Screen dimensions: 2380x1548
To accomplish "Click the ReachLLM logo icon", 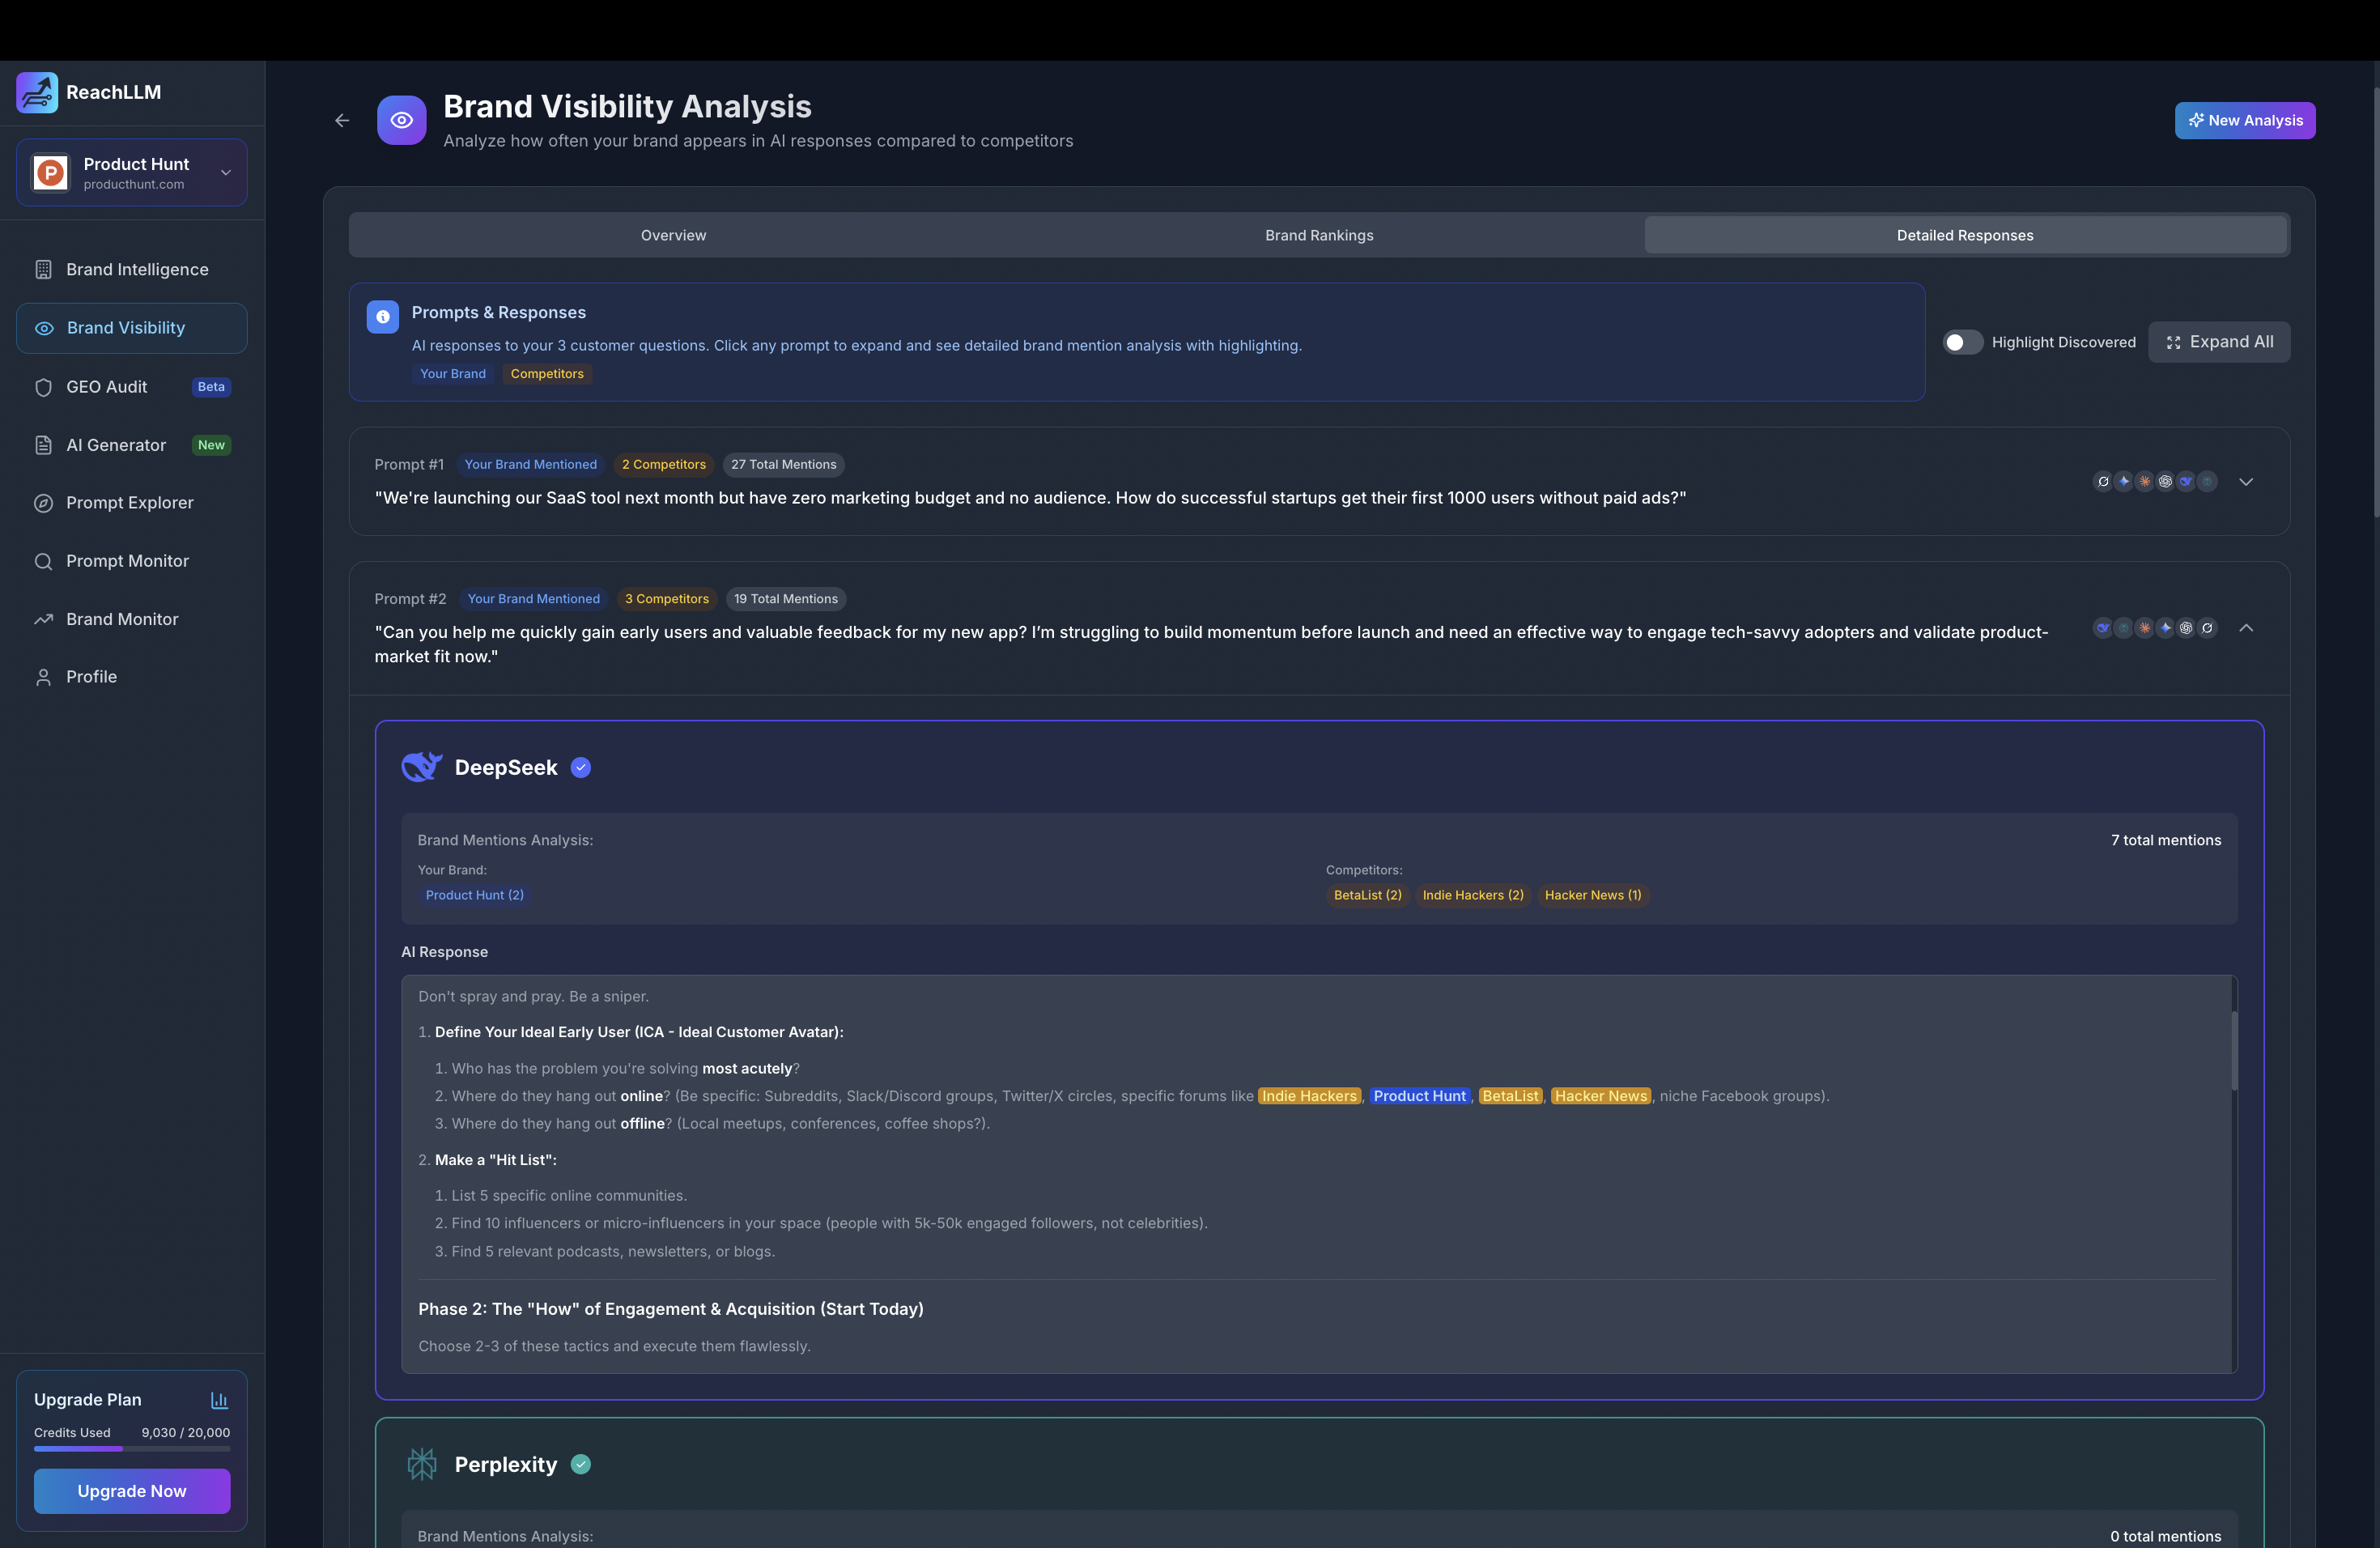I will [37, 92].
